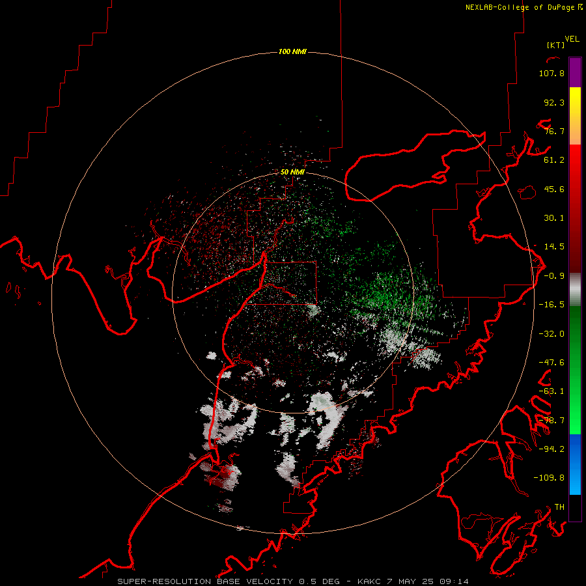Pick the blue segment of the velocity color bar
Viewport: 586px width, 586px height.
pyautogui.click(x=575, y=464)
